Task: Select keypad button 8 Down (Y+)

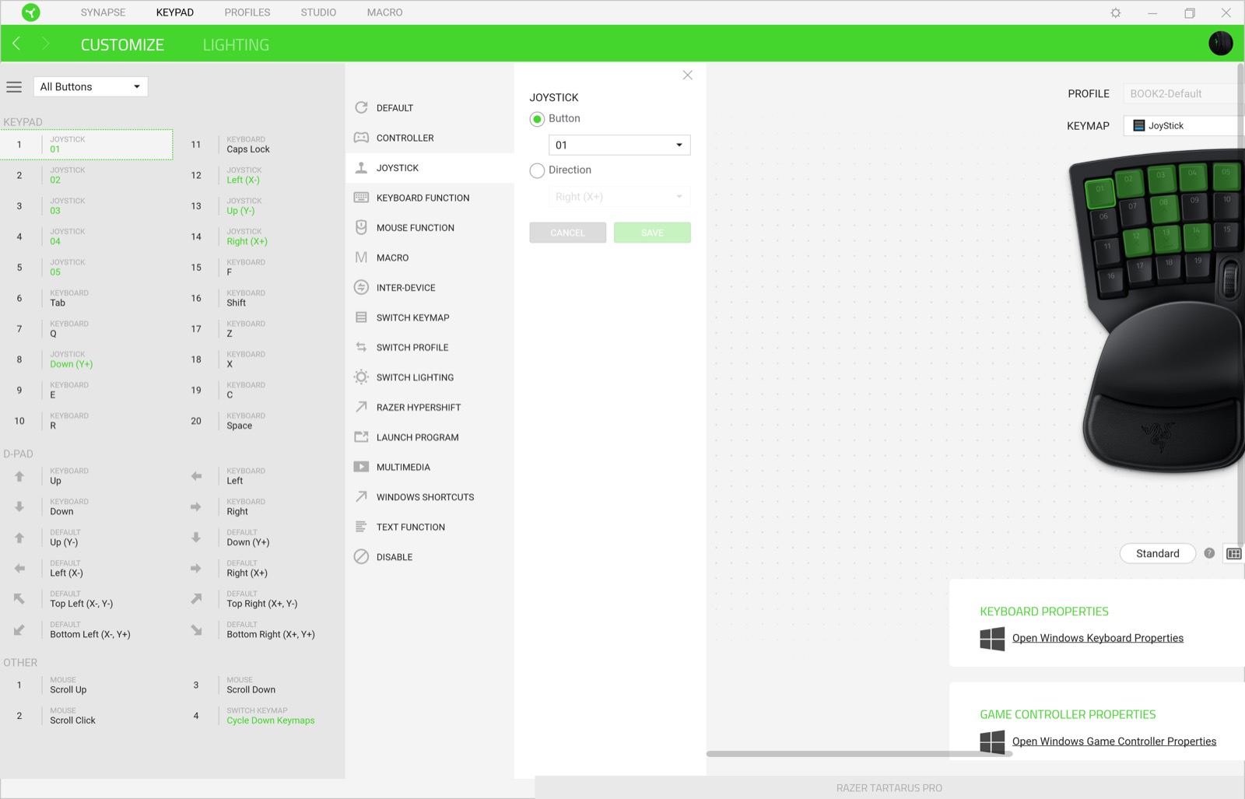Action: coord(86,359)
